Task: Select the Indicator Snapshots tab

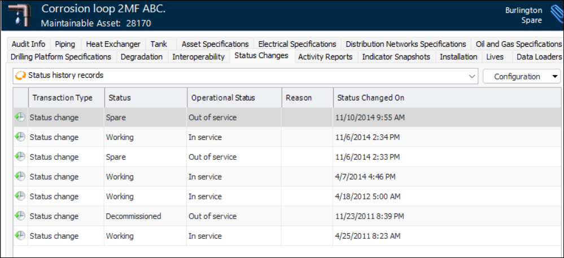Action: 396,56
